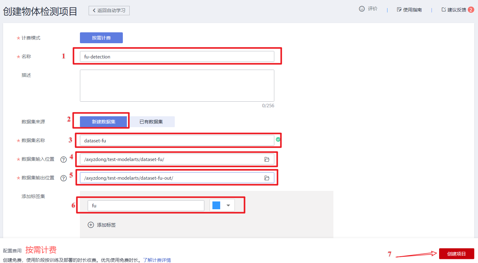Image resolution: width=478 pixels, height=263 pixels.
Task: Click the blue label color swatch
Action: pyautogui.click(x=216, y=205)
